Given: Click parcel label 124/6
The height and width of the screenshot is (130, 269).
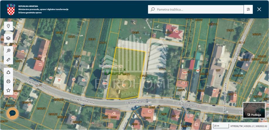Looking at the screenshot, I should pyautogui.click(x=135, y=32).
